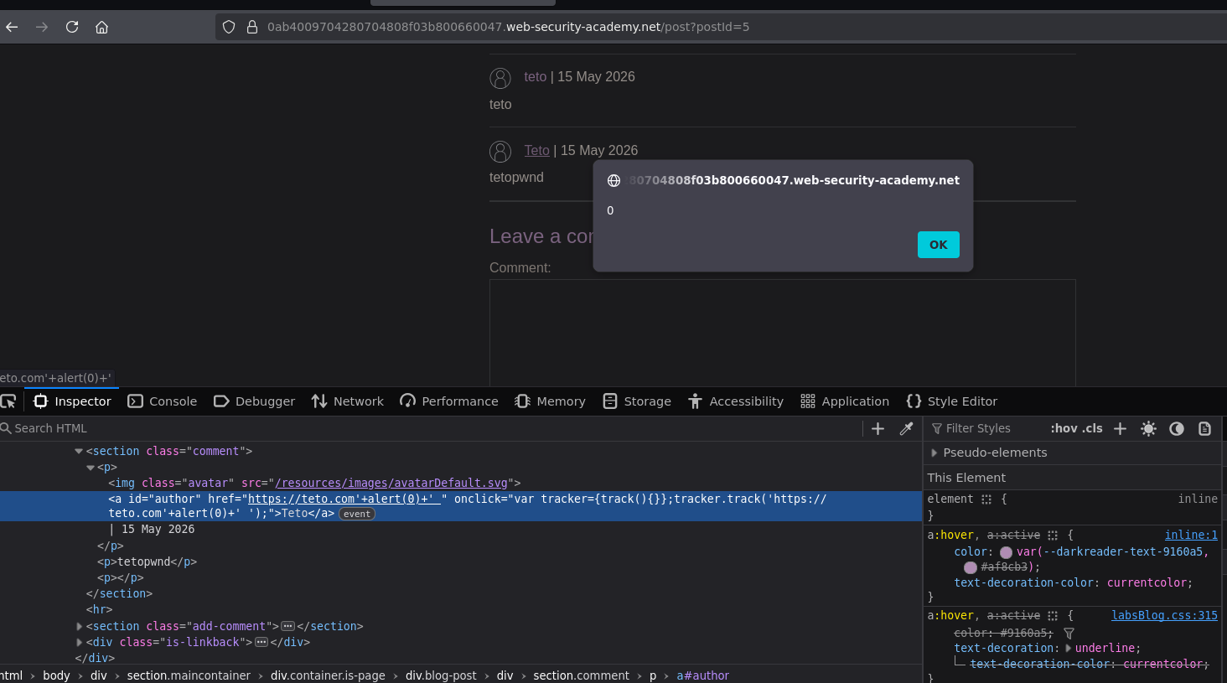The image size is (1227, 683).
Task: Click the avatar beside Teto comment
Action: 500,152
